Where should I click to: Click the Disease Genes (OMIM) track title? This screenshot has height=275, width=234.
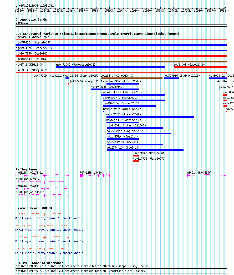tap(34, 208)
